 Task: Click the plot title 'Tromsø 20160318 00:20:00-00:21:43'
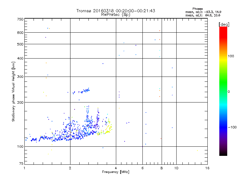(116, 11)
